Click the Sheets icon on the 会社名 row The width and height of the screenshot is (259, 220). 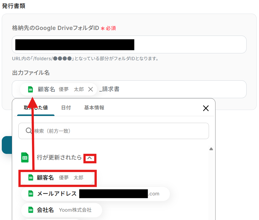pos(31,210)
